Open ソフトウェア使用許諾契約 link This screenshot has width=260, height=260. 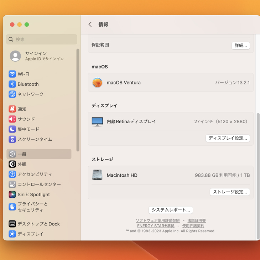tap(158, 220)
